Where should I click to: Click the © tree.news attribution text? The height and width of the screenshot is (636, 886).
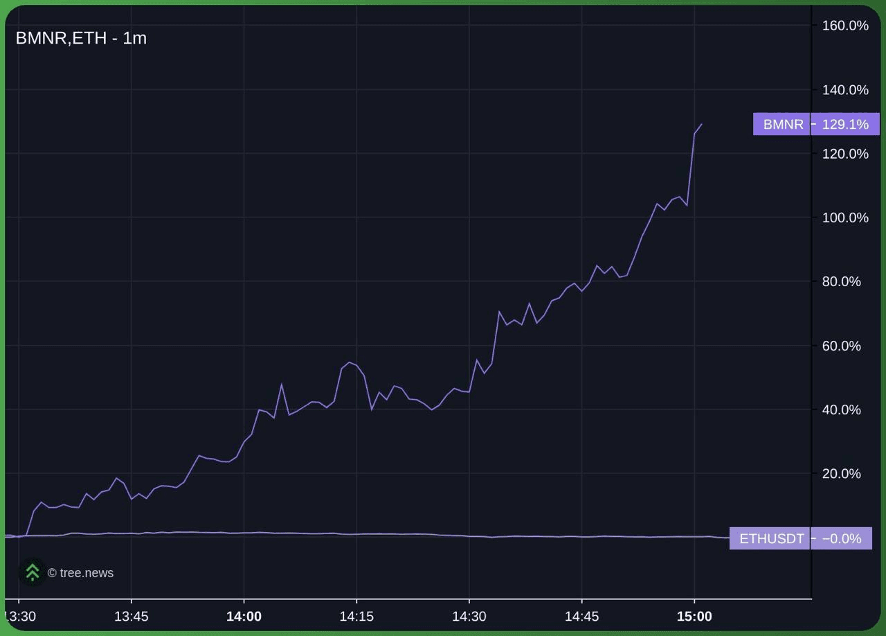click(80, 573)
